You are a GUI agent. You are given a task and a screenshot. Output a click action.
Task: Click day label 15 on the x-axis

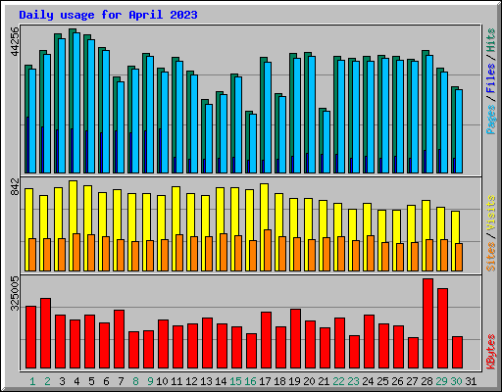(x=235, y=381)
